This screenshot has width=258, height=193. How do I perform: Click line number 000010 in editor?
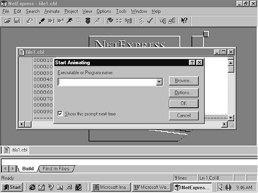(x=43, y=60)
